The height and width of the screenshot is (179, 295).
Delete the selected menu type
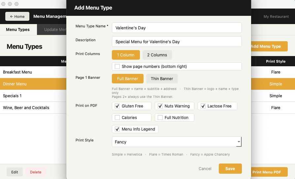click(36, 172)
